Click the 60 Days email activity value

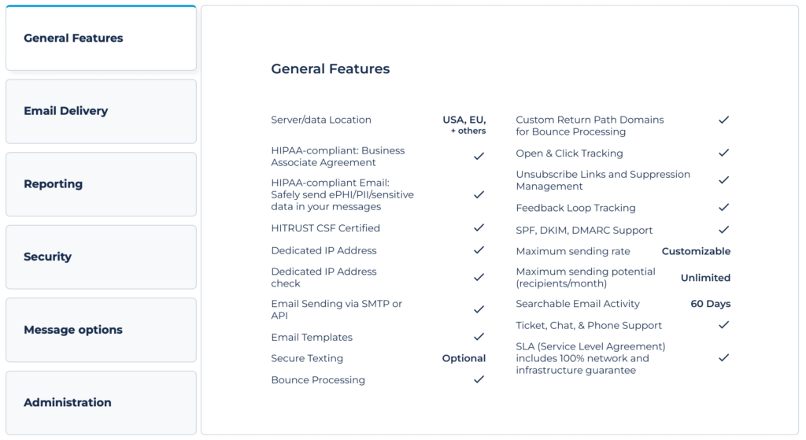pos(710,304)
